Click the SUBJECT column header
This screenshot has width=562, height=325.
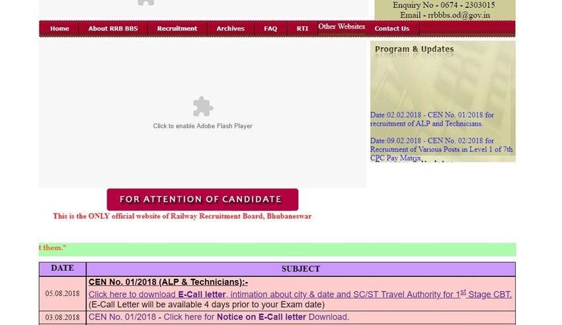pos(300,269)
